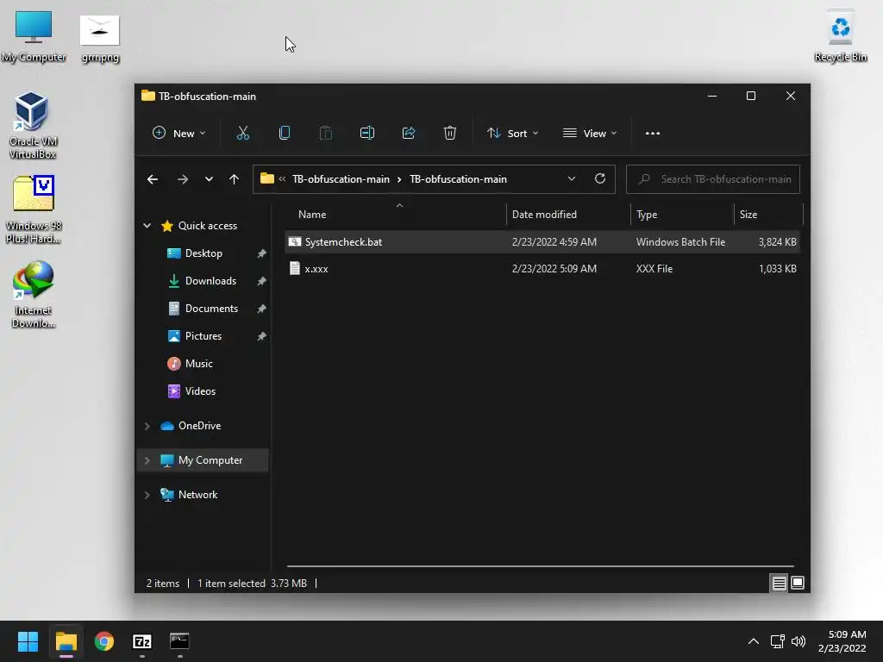Image resolution: width=883 pixels, height=662 pixels.
Task: Click File Explorer taskbar icon
Action: click(x=66, y=641)
